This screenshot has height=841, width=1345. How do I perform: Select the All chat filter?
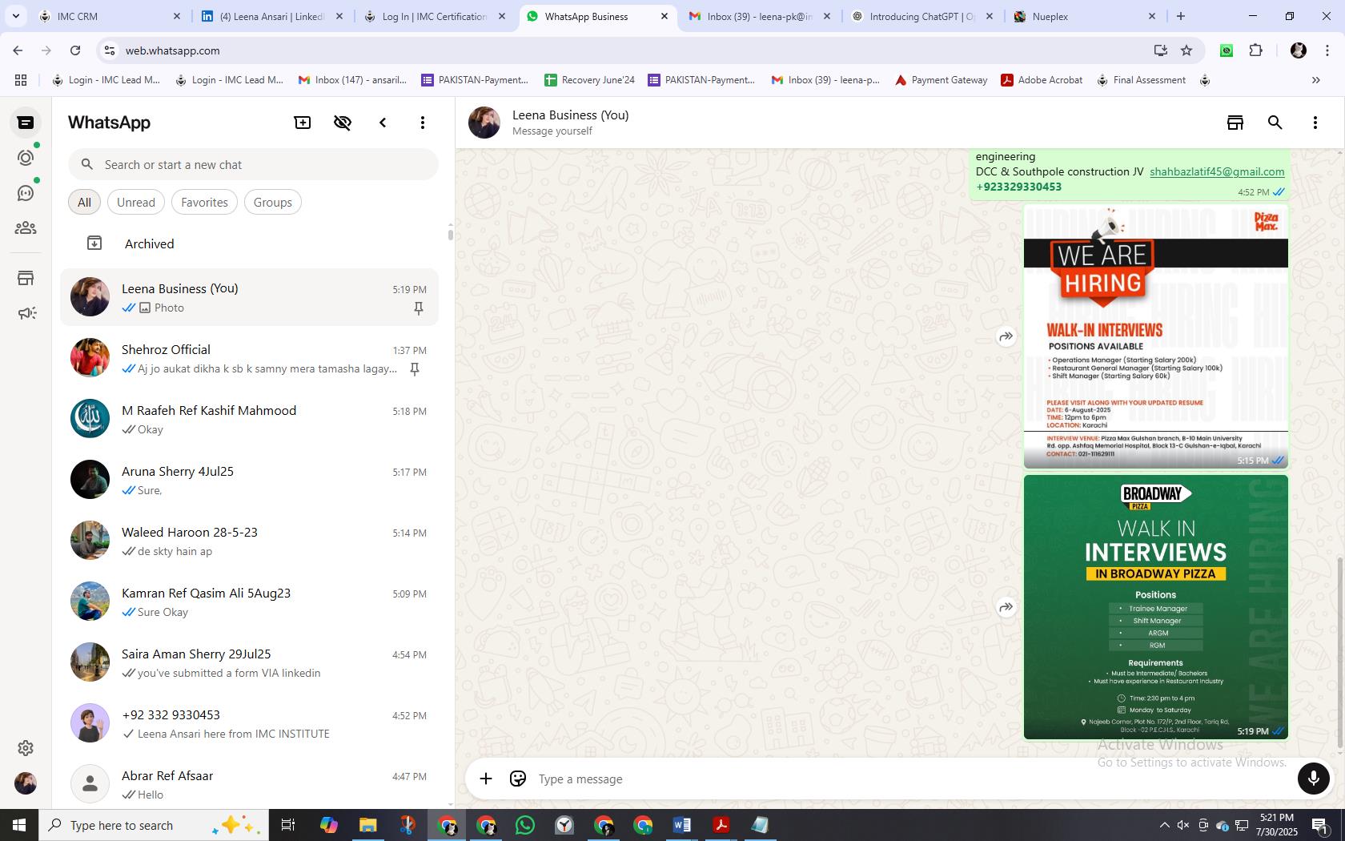84,203
